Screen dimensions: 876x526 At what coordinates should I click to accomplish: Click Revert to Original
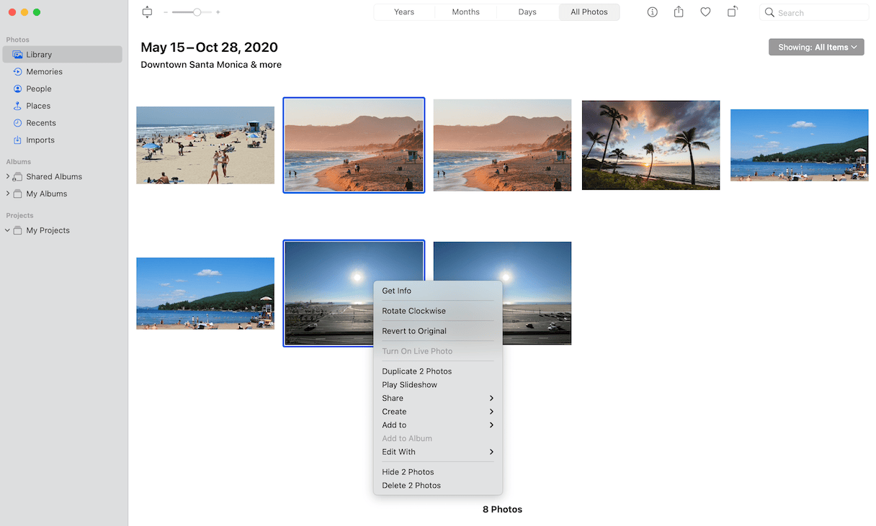414,331
